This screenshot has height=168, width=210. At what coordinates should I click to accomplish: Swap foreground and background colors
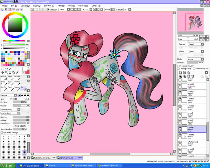(29, 68)
